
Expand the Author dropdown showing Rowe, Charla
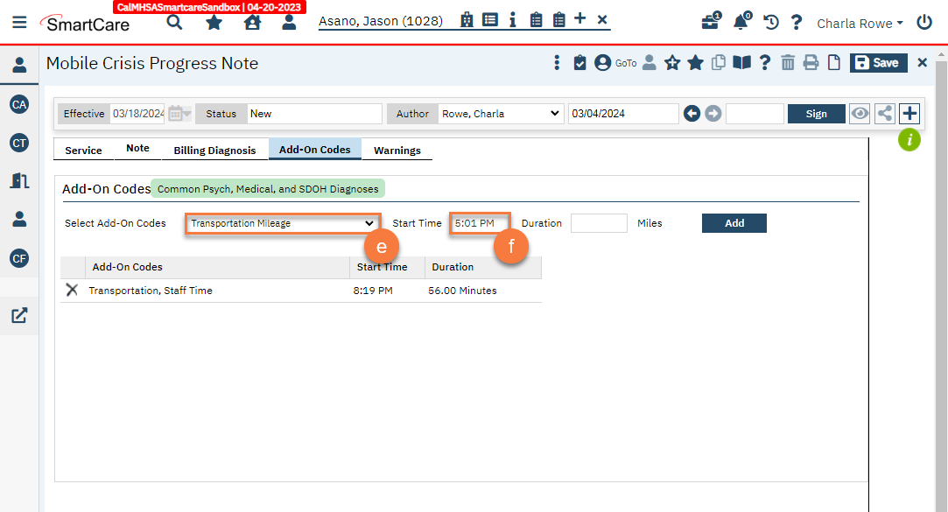(x=501, y=114)
